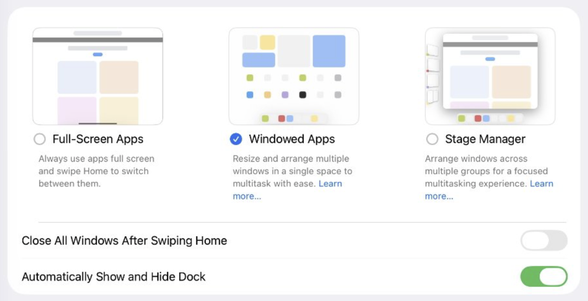Click the Automatically Show and Hide Dock label
The width and height of the screenshot is (588, 301).
tap(113, 277)
